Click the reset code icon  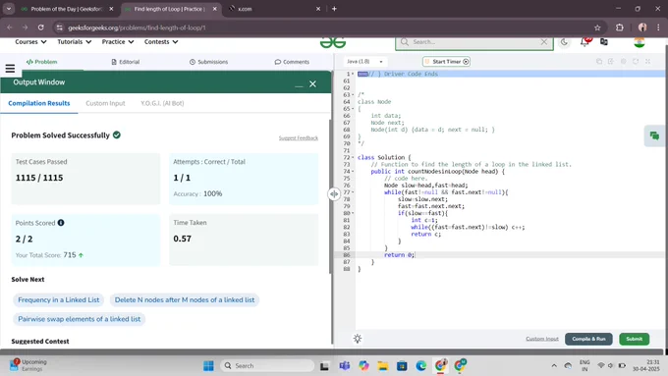click(636, 61)
